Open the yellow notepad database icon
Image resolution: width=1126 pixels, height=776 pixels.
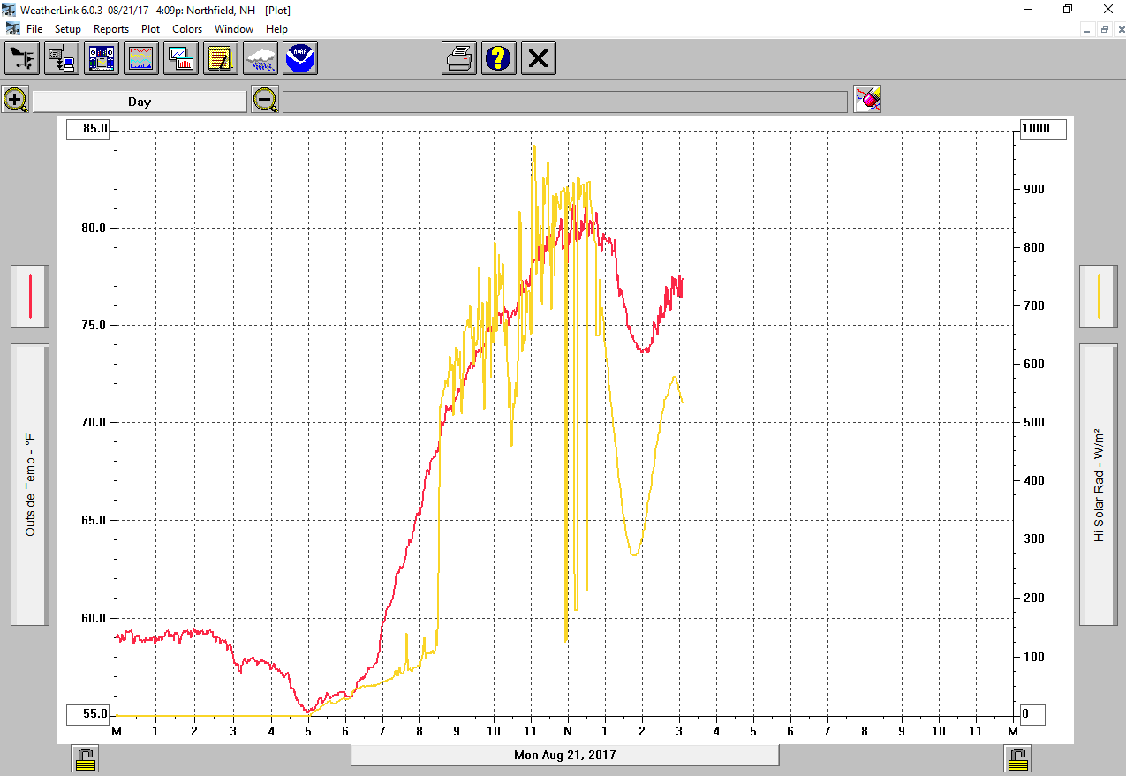pos(220,59)
